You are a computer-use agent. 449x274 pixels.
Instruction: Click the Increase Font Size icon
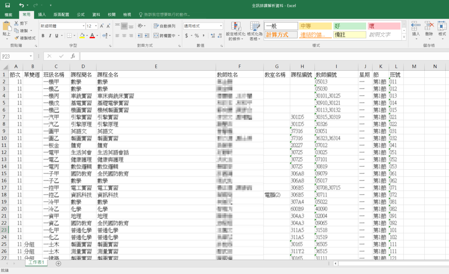(x=102, y=26)
